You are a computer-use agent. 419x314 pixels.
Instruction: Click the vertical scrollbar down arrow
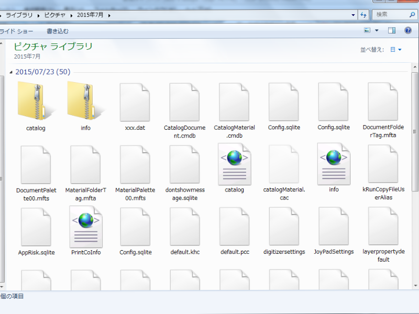[415, 286]
